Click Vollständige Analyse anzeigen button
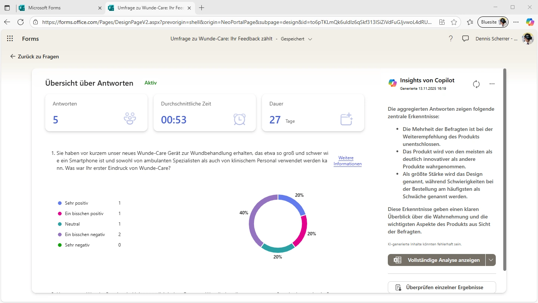The image size is (538, 303). 436,260
